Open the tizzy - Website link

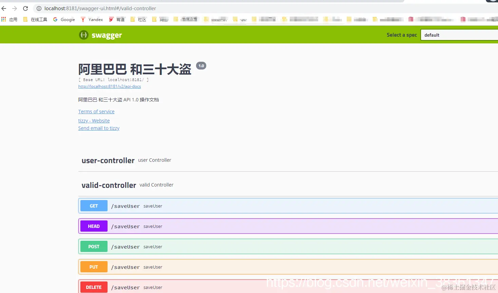pyautogui.click(x=94, y=120)
